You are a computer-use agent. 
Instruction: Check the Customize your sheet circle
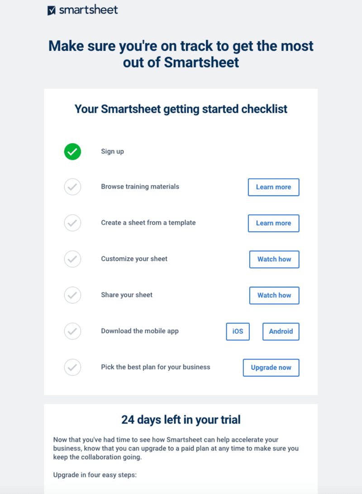pyautogui.click(x=72, y=259)
